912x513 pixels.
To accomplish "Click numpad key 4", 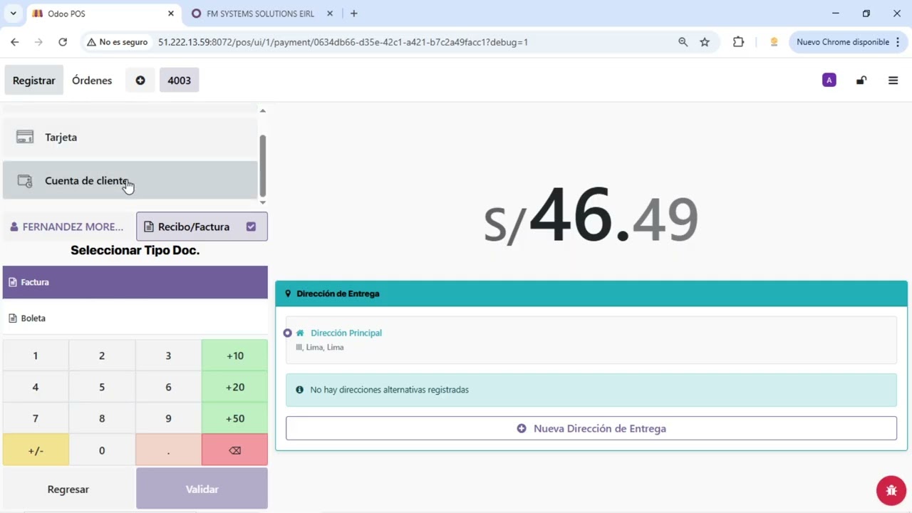I will click(36, 387).
